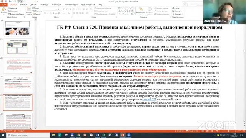Open the Windows Start menu

[x=3, y=135]
